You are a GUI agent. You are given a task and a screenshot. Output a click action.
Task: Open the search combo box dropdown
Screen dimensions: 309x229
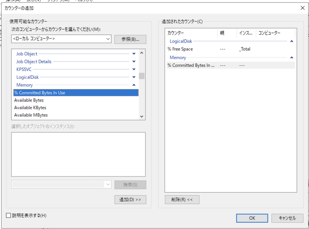click(108, 185)
